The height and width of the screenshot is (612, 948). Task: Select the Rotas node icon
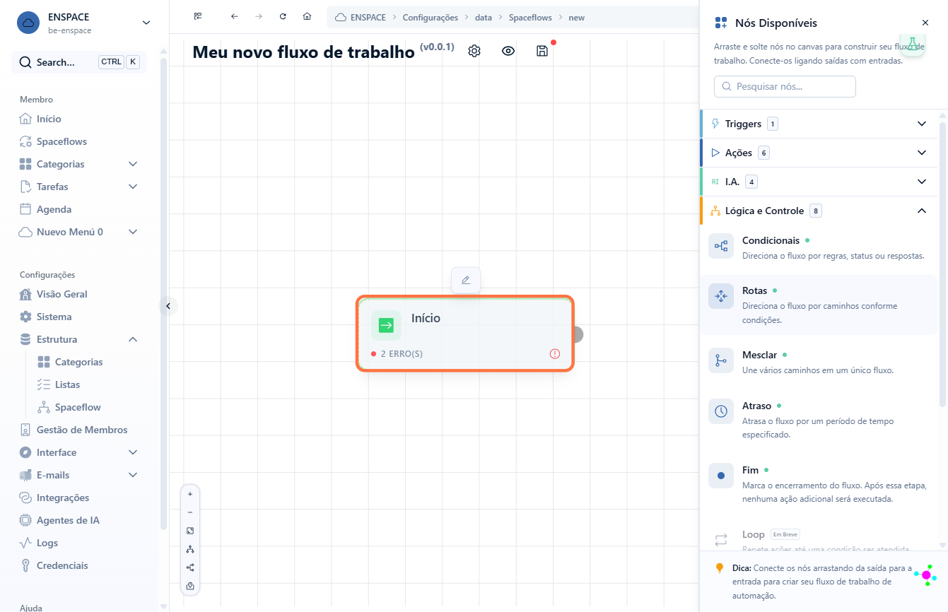721,296
